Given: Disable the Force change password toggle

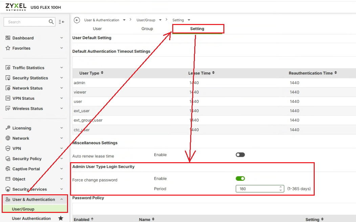Looking at the screenshot, I should 240,178.
